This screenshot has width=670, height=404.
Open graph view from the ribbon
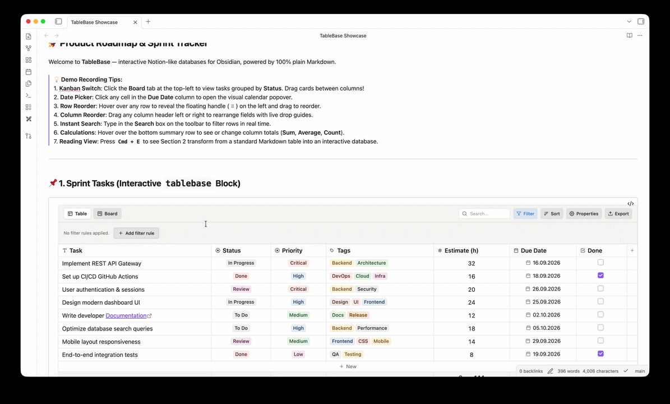[29, 48]
